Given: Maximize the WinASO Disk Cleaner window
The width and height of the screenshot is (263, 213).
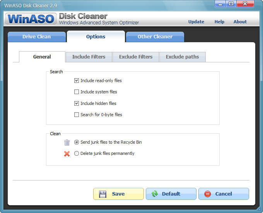Looking at the screenshot, I should [x=231, y=4].
